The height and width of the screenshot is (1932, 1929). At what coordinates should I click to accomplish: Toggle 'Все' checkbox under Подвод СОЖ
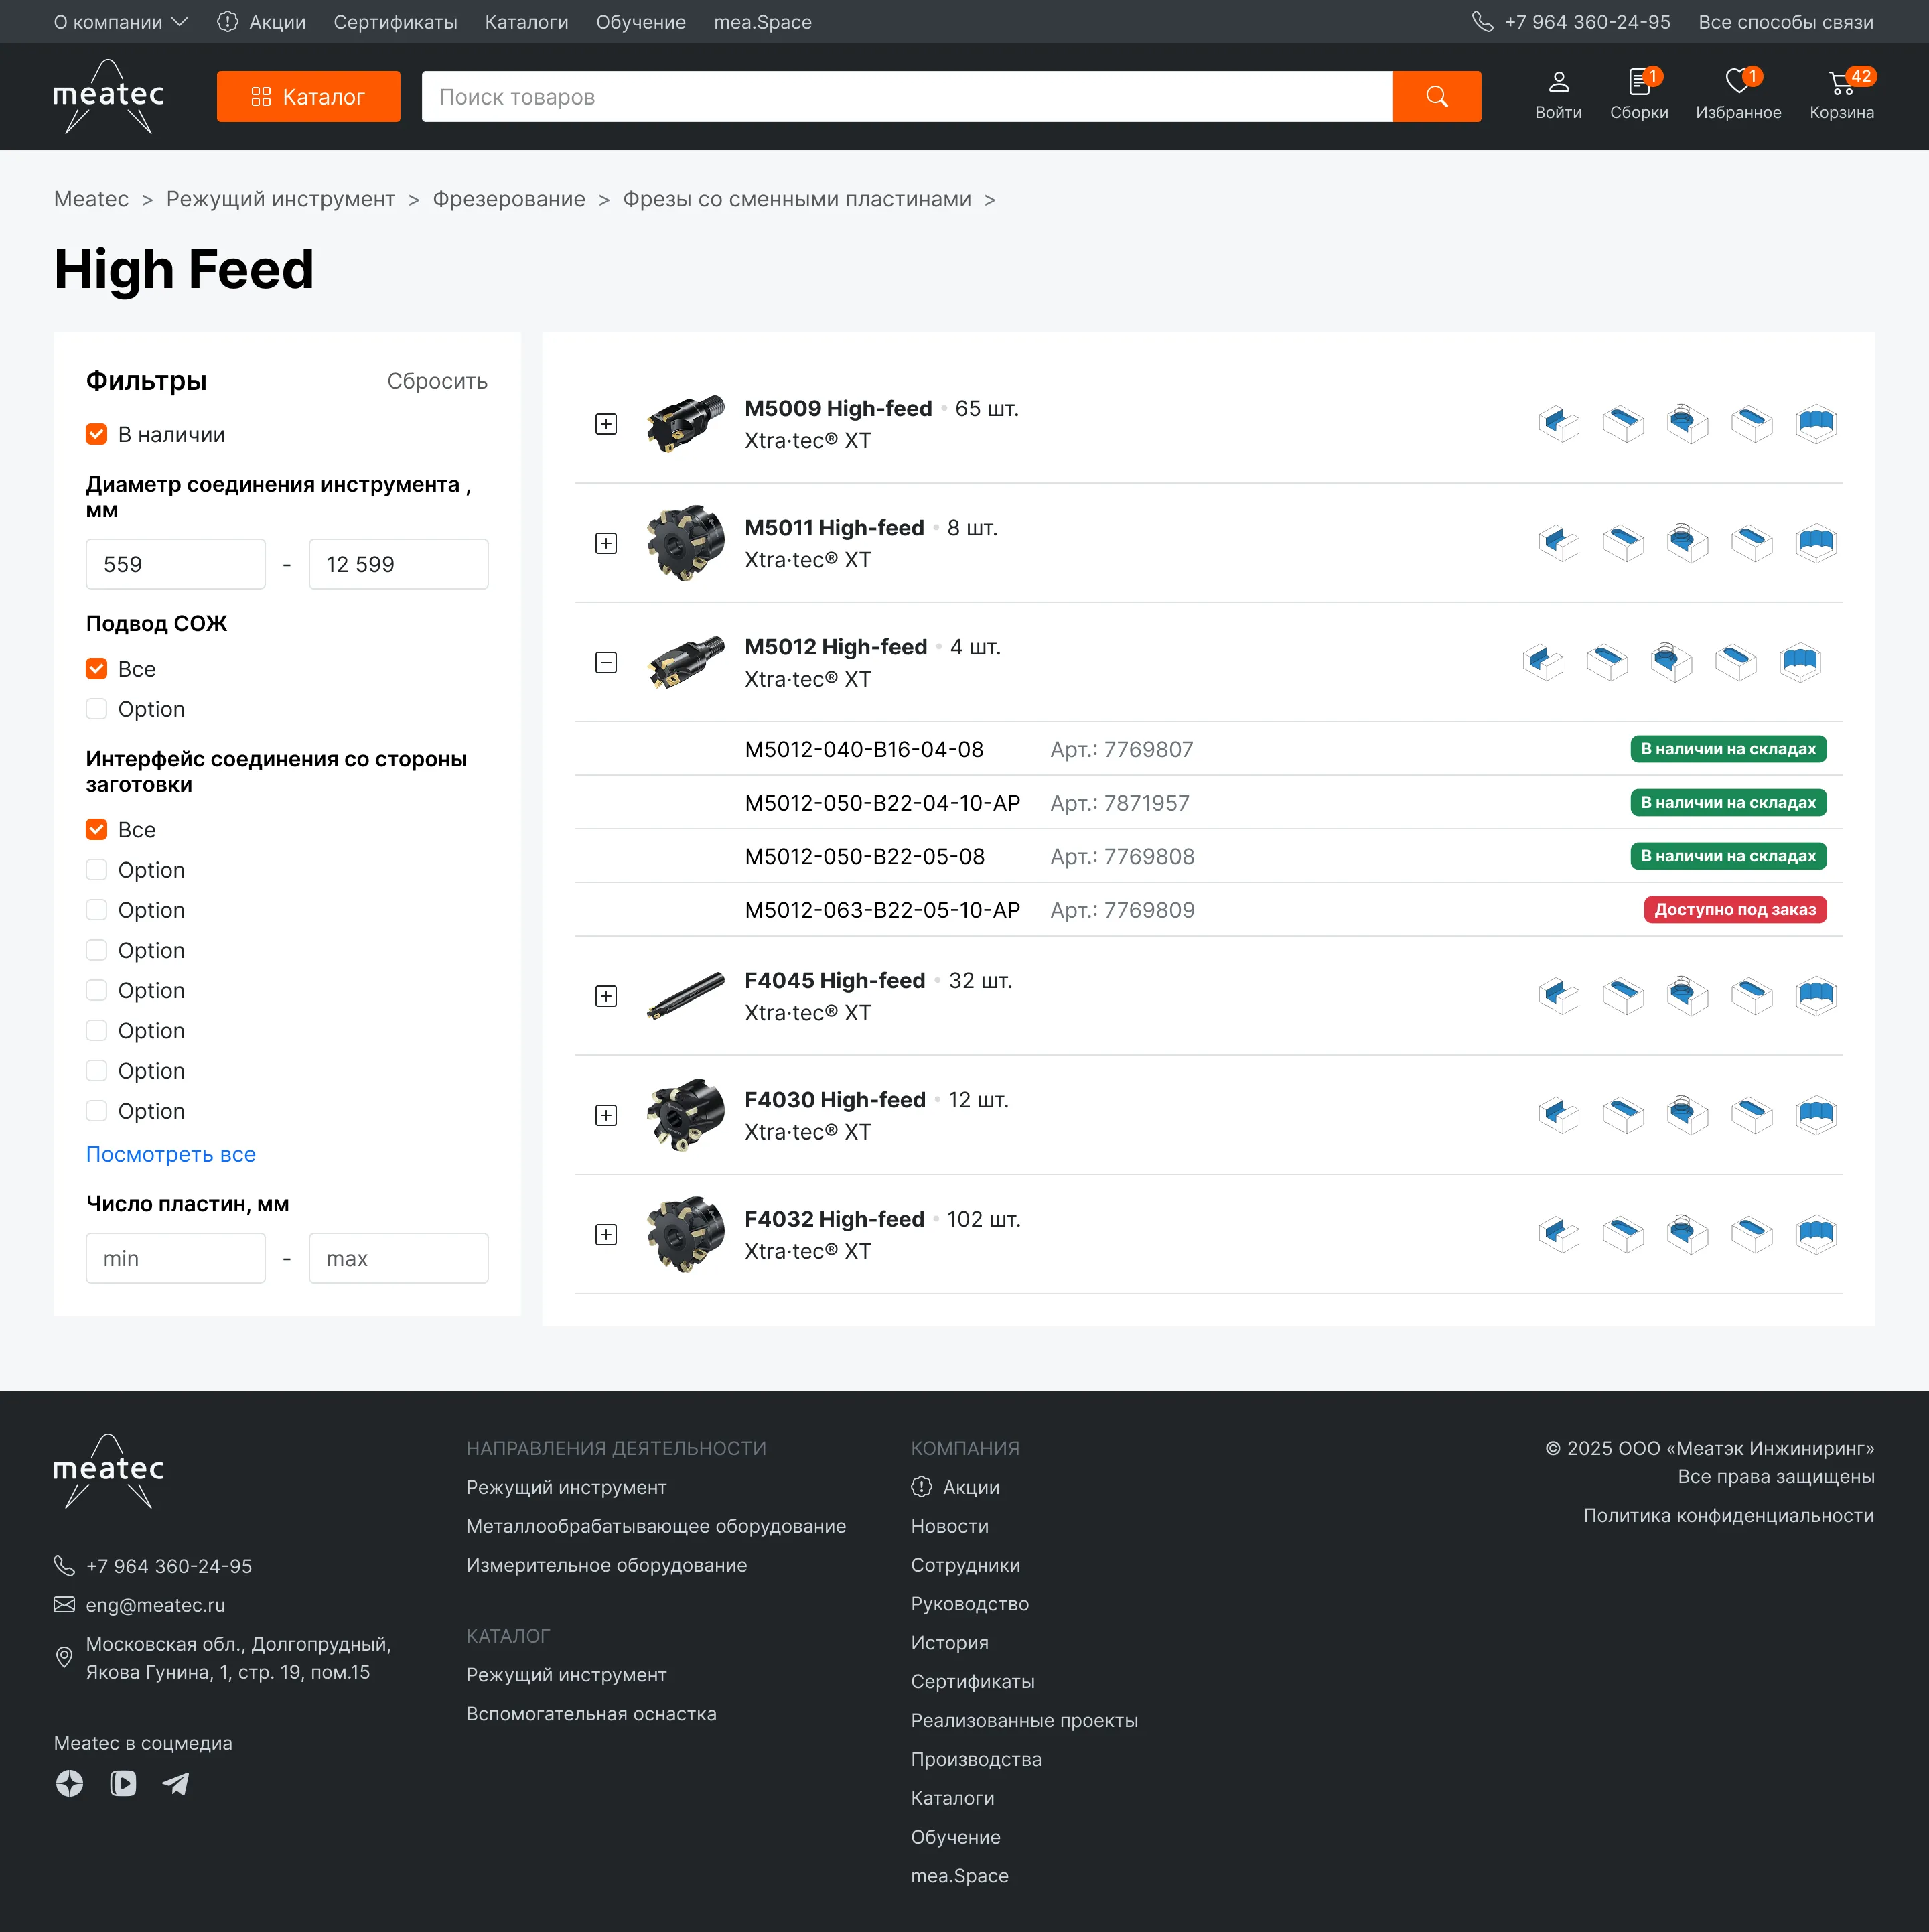(x=97, y=669)
